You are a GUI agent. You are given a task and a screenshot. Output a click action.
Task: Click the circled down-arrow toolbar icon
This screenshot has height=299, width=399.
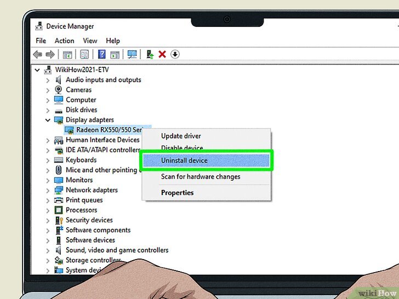[x=175, y=54]
